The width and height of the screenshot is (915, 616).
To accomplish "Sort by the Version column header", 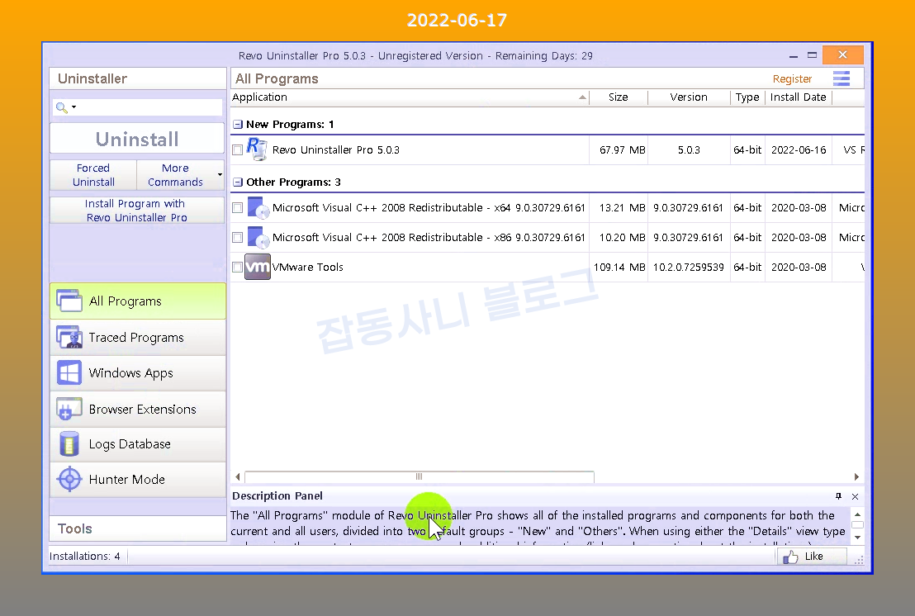I will point(689,97).
